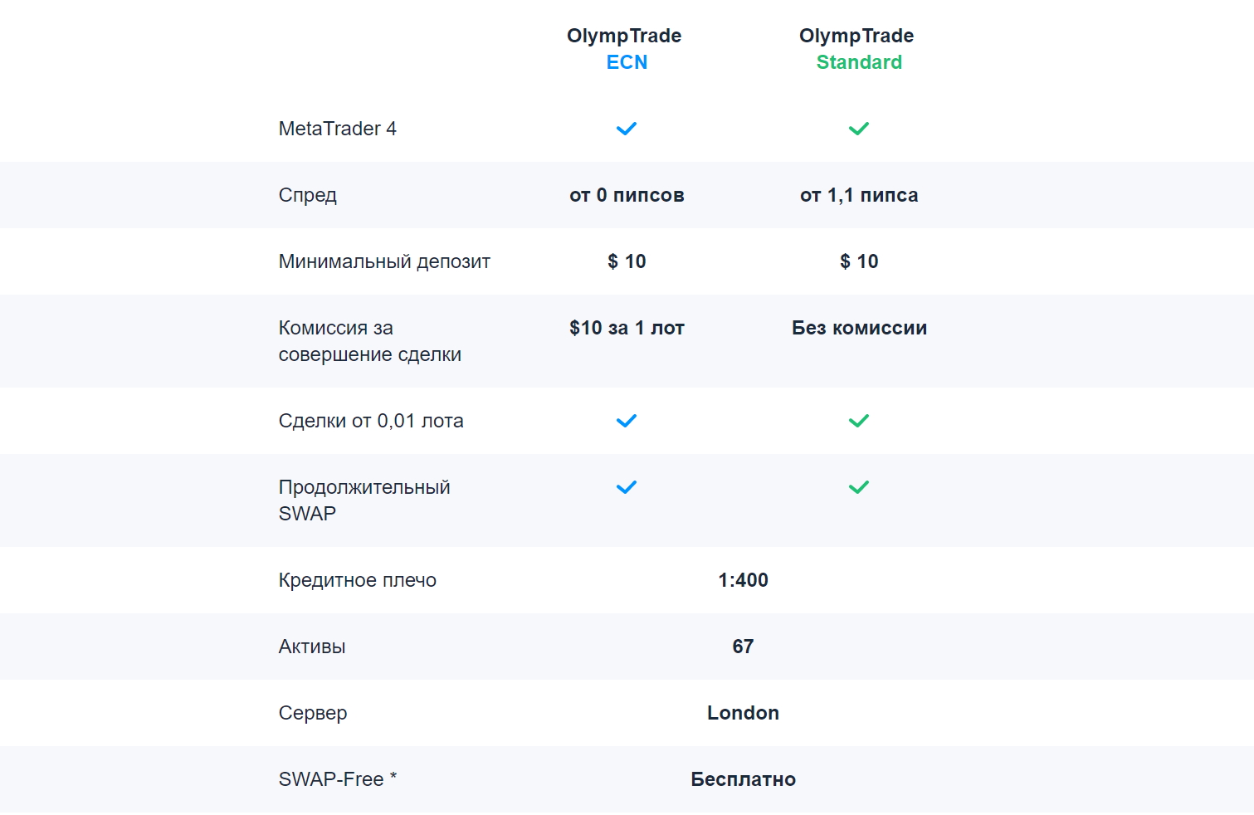Click the 1:400 leverage value

click(743, 580)
